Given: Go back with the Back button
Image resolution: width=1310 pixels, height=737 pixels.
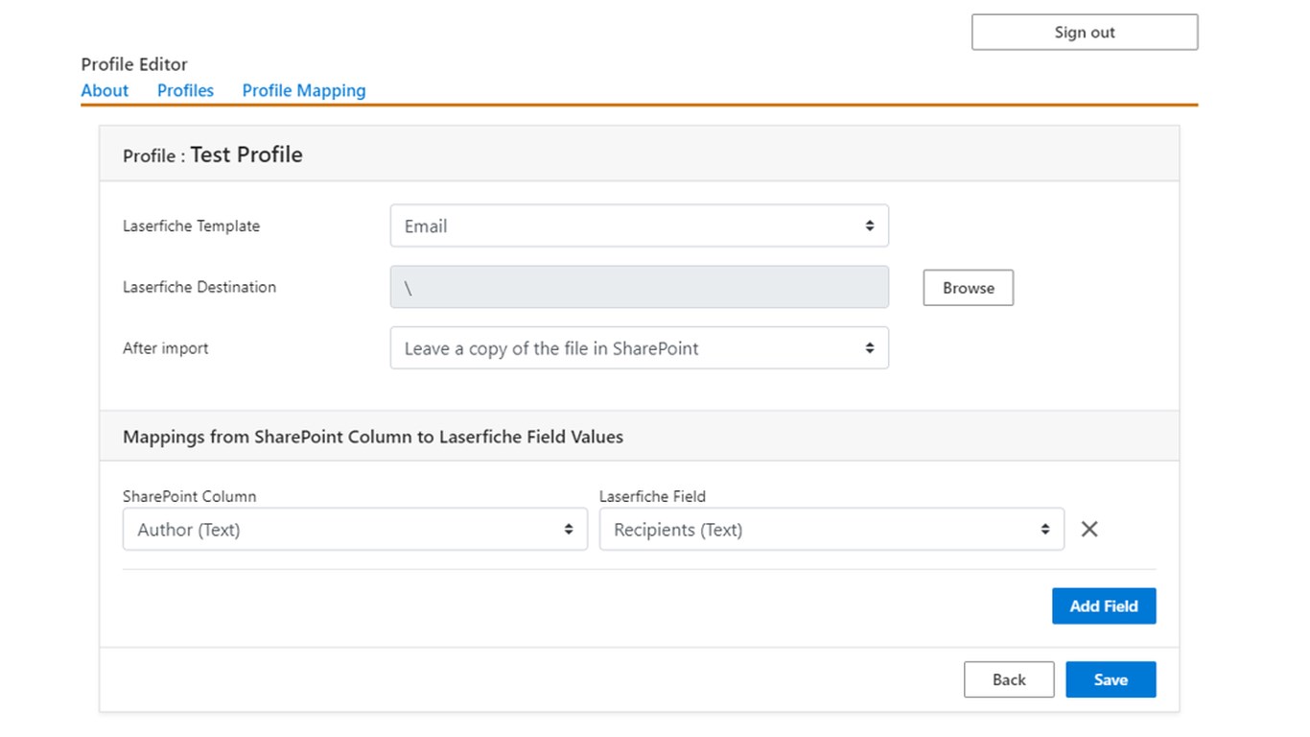Looking at the screenshot, I should pos(1008,679).
